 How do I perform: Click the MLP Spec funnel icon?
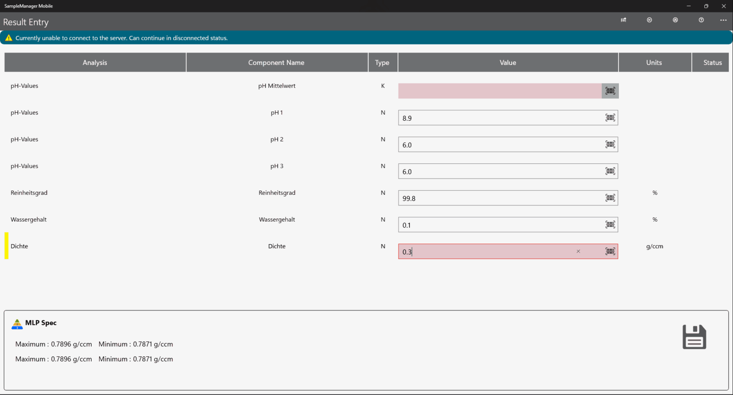pyautogui.click(x=17, y=323)
